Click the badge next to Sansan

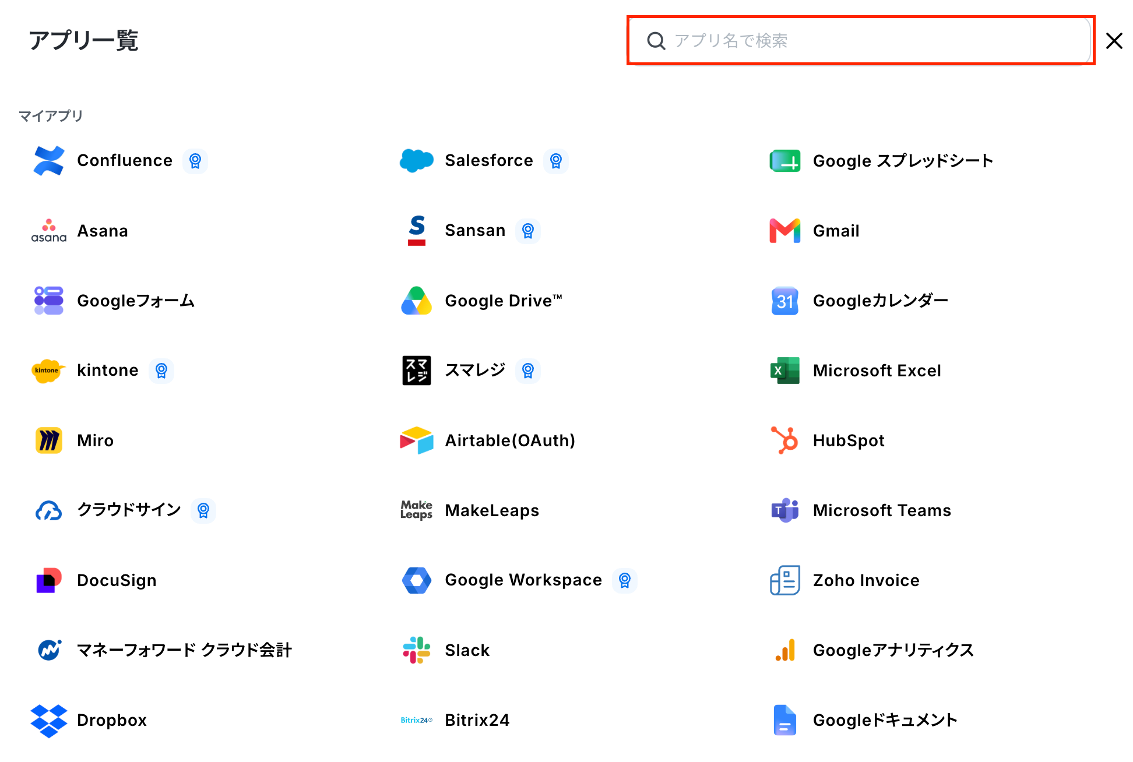click(528, 231)
